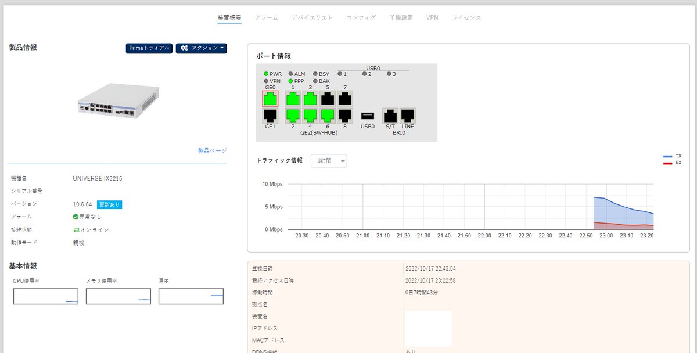697x353 pixels.
Task: Click the PWR LED indicator
Action: pos(266,74)
